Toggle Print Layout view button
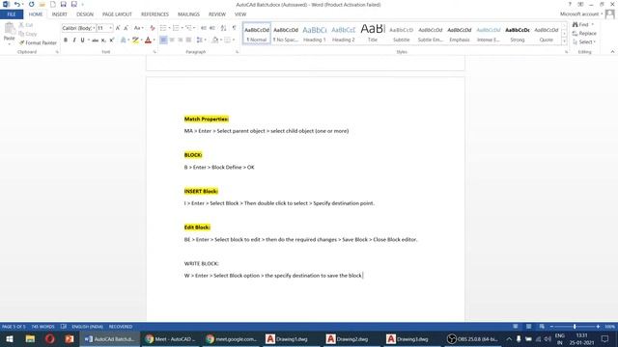Image resolution: width=618 pixels, height=347 pixels. [x=528, y=327]
